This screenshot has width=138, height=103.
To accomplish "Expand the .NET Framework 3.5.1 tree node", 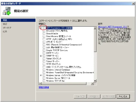I will tap(41, 28).
